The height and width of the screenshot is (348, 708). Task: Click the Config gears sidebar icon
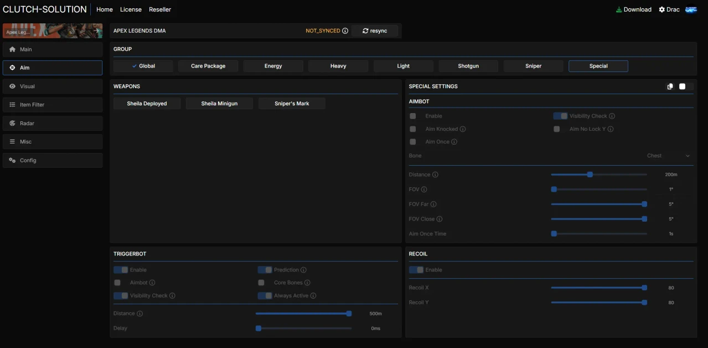click(x=12, y=160)
